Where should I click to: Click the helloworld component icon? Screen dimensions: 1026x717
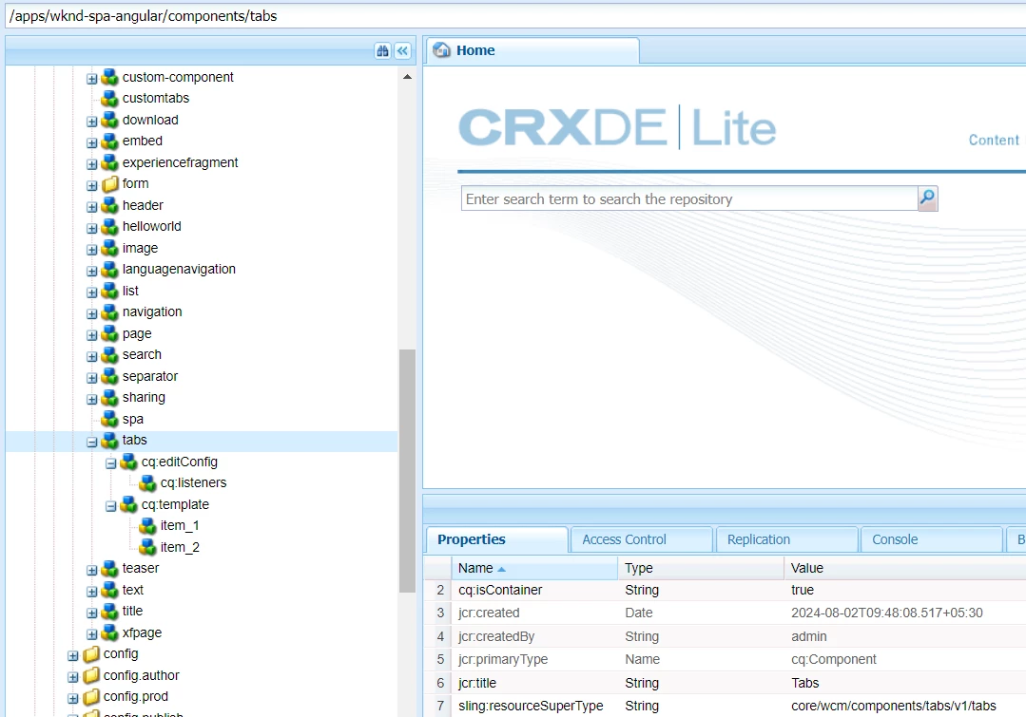(x=110, y=226)
